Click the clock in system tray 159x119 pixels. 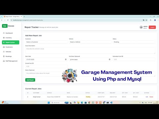click(x=156, y=102)
